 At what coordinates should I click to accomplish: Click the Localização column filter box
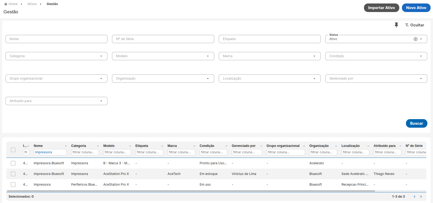(x=355, y=152)
